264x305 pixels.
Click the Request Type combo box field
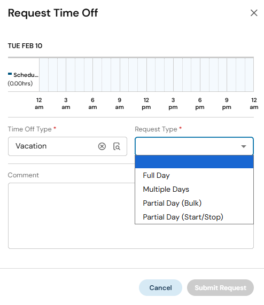point(194,146)
